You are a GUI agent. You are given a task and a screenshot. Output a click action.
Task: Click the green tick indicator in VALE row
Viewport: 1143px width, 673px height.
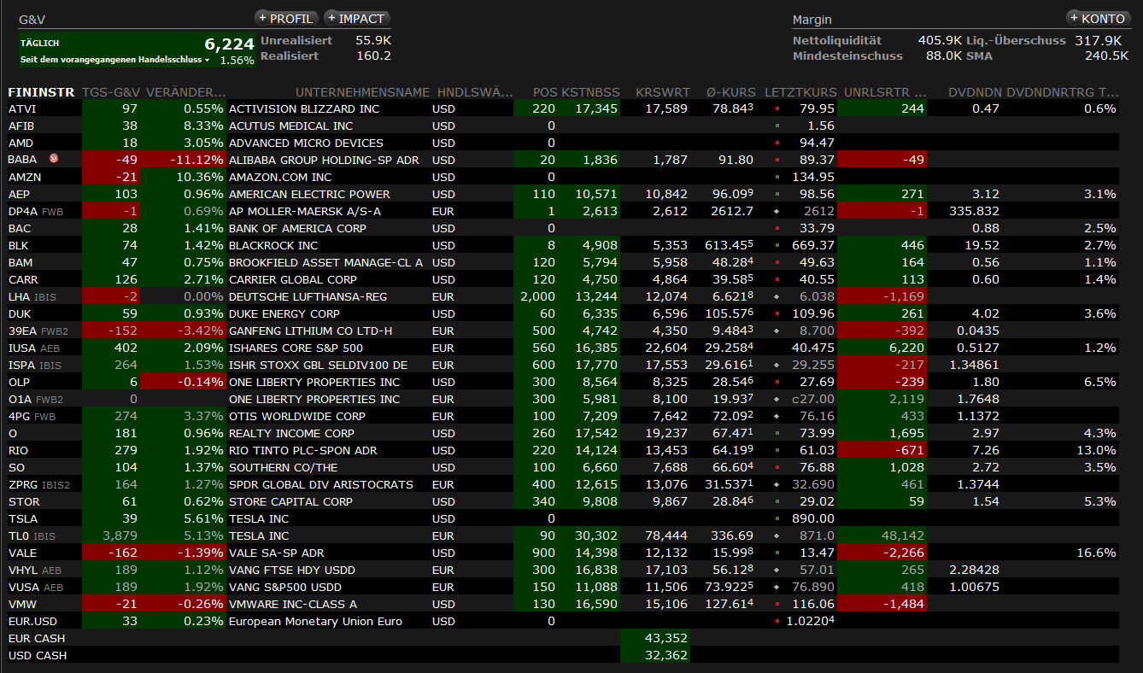point(777,553)
